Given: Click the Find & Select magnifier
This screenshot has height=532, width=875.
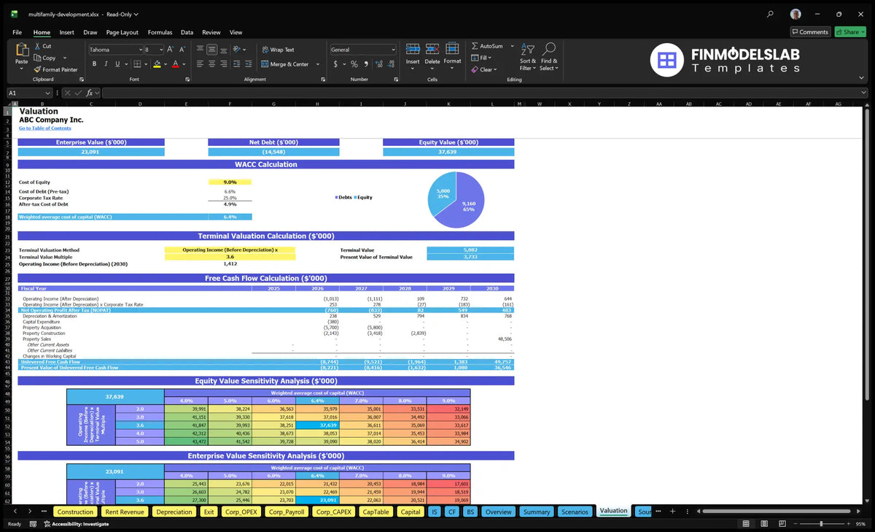Looking at the screenshot, I should pos(549,49).
